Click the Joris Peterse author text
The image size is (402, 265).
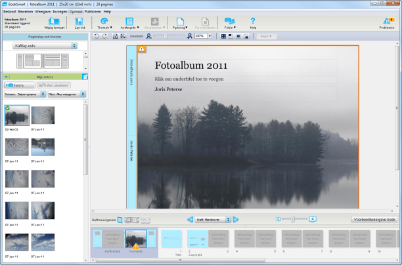[168, 89]
